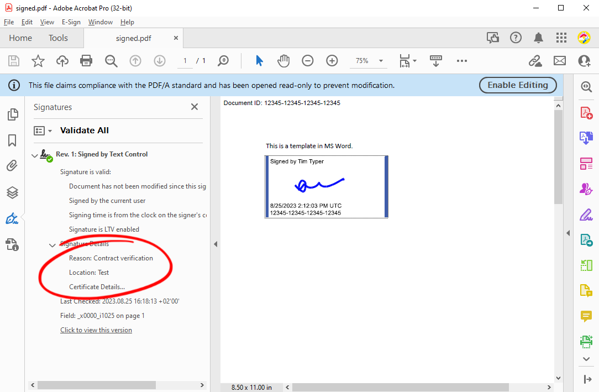Viewport: 599px width, 392px height.
Task: Open File menu
Action: click(x=9, y=22)
